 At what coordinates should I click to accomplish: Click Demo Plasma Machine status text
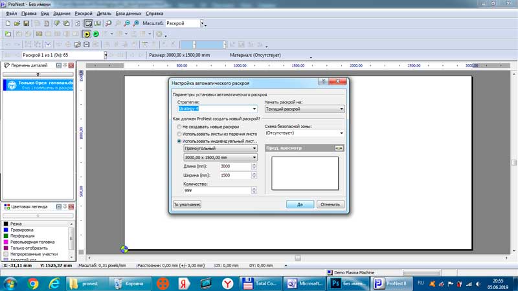pyautogui.click(x=354, y=272)
